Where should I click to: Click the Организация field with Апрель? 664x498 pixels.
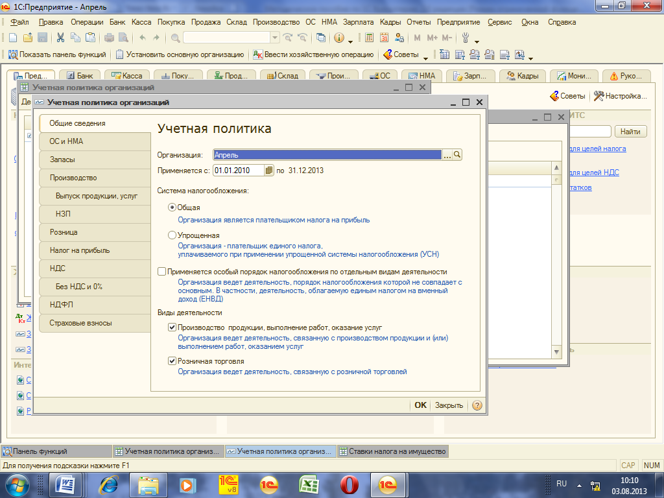pos(327,155)
